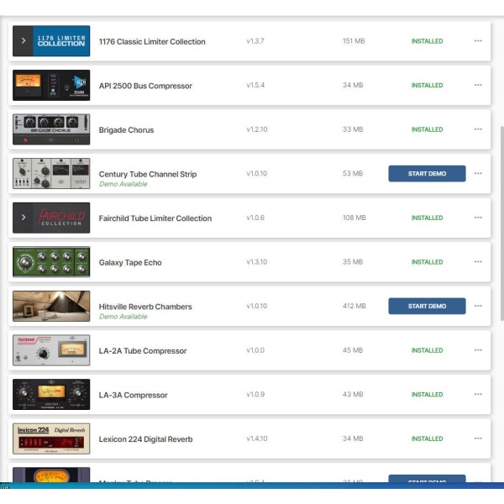Select the Century Tube Channel Strip title
504x504 pixels.
(148, 174)
